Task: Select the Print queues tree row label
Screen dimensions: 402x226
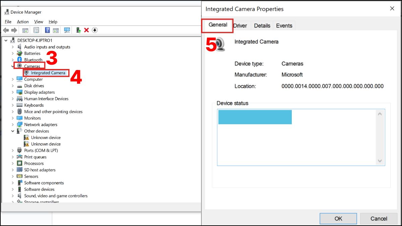Action: pos(35,157)
